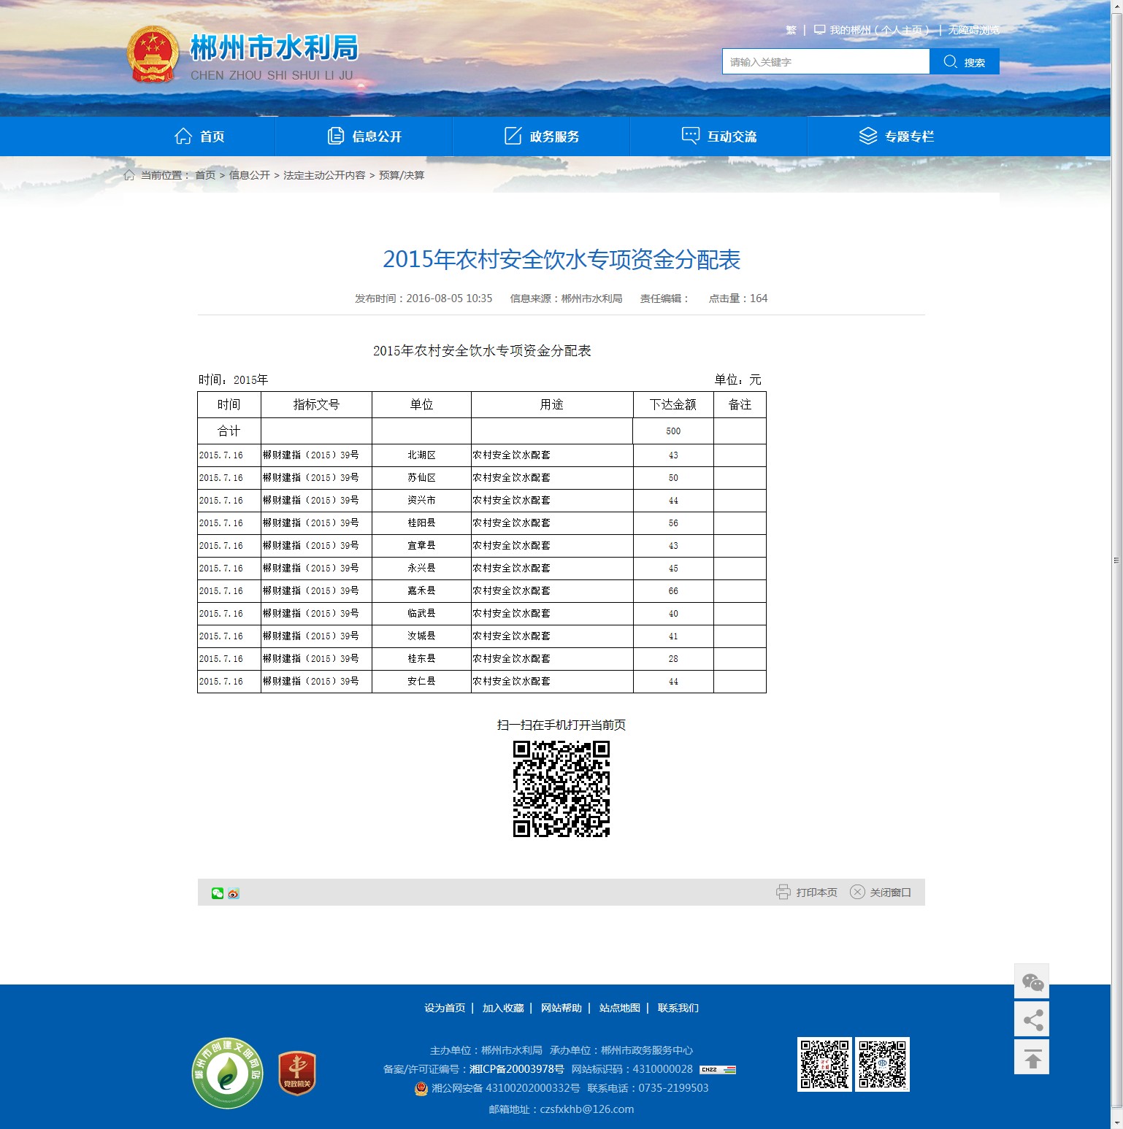Open the 湘ICP备20003978号 link
The image size is (1123, 1129).
click(517, 1069)
